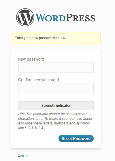115x161 pixels.
Task: Submit with the Reset Password button
Action: point(76,138)
